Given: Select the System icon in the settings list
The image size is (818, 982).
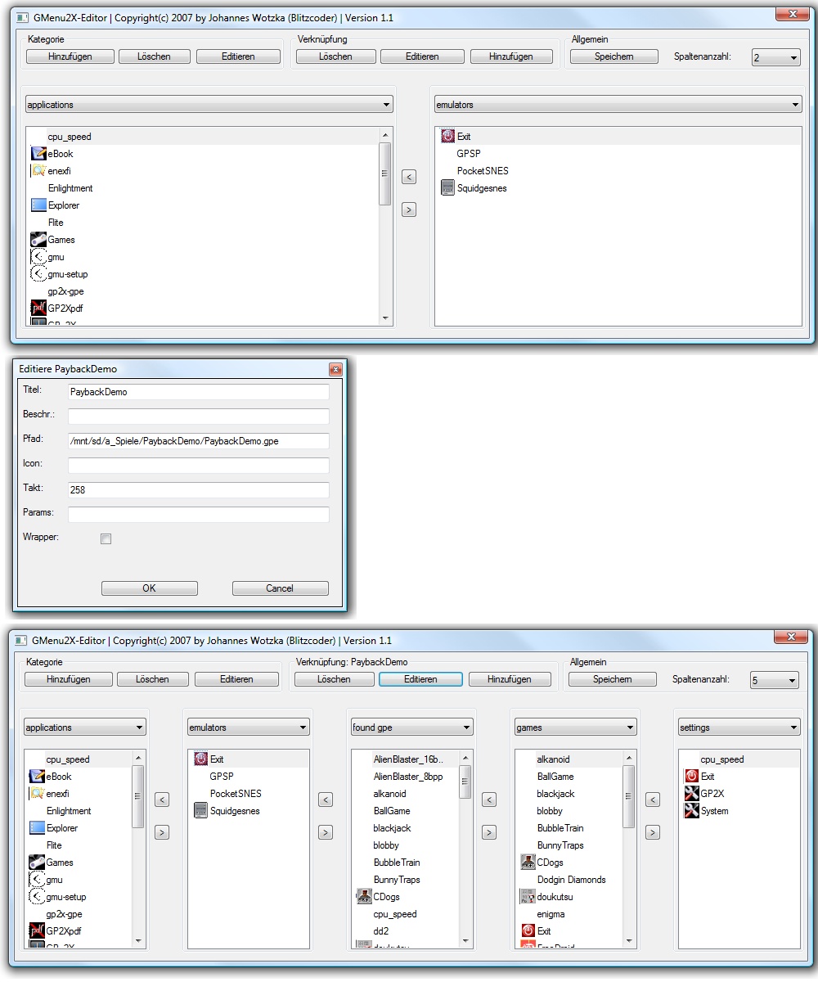Looking at the screenshot, I should tap(691, 811).
